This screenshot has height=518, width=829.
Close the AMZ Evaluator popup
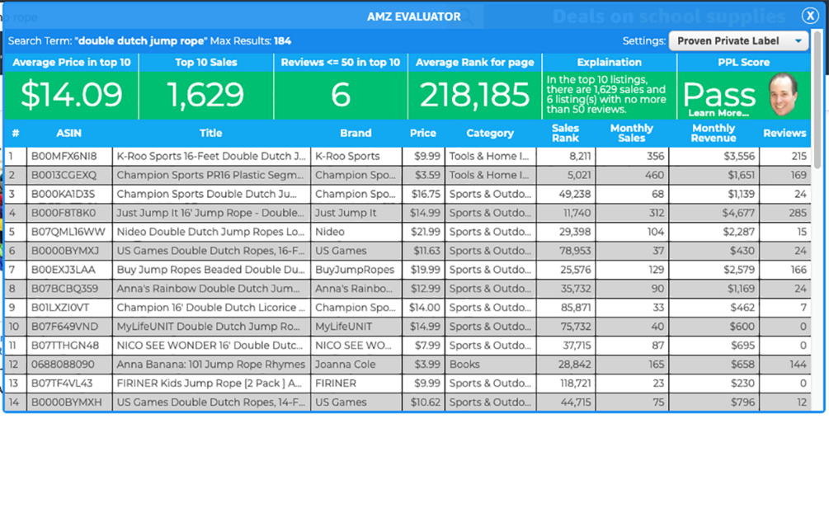[809, 16]
